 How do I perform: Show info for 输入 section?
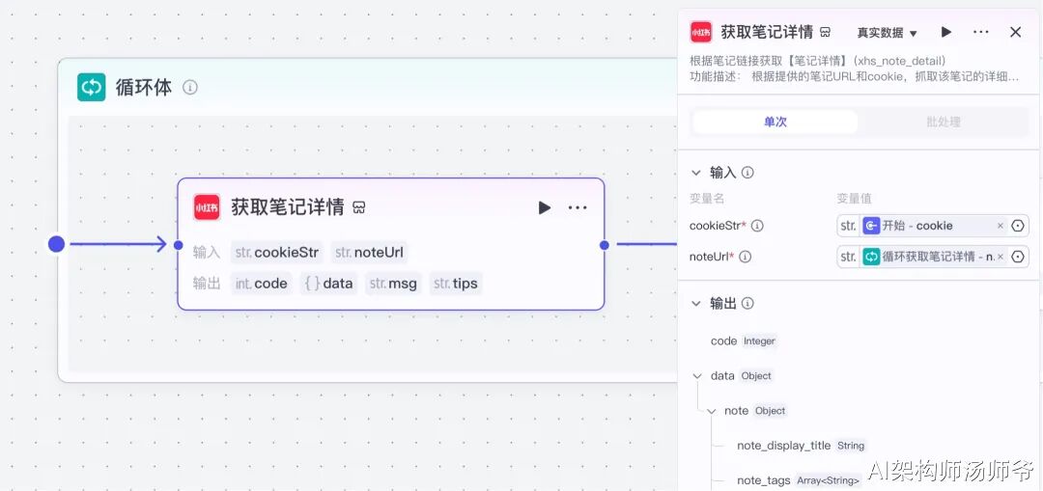[747, 173]
